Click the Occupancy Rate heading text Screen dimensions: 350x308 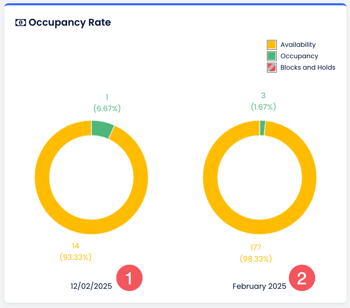point(70,22)
